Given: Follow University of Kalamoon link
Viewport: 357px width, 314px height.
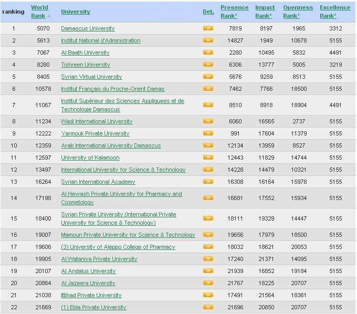Looking at the screenshot, I should (90, 158).
